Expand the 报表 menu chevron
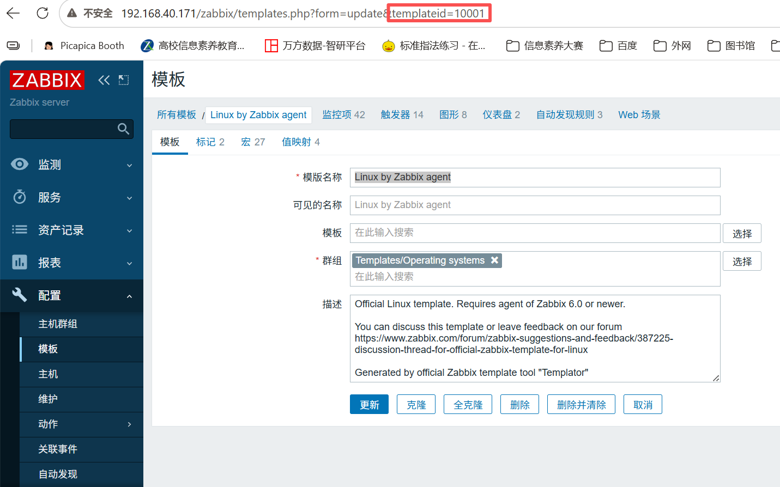Viewport: 780px width, 487px height. (129, 263)
